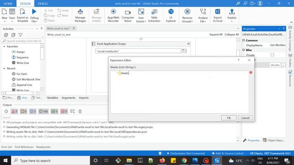Browse for workbook folder icon
Screen dimensions: 294x165
click(x=184, y=51)
